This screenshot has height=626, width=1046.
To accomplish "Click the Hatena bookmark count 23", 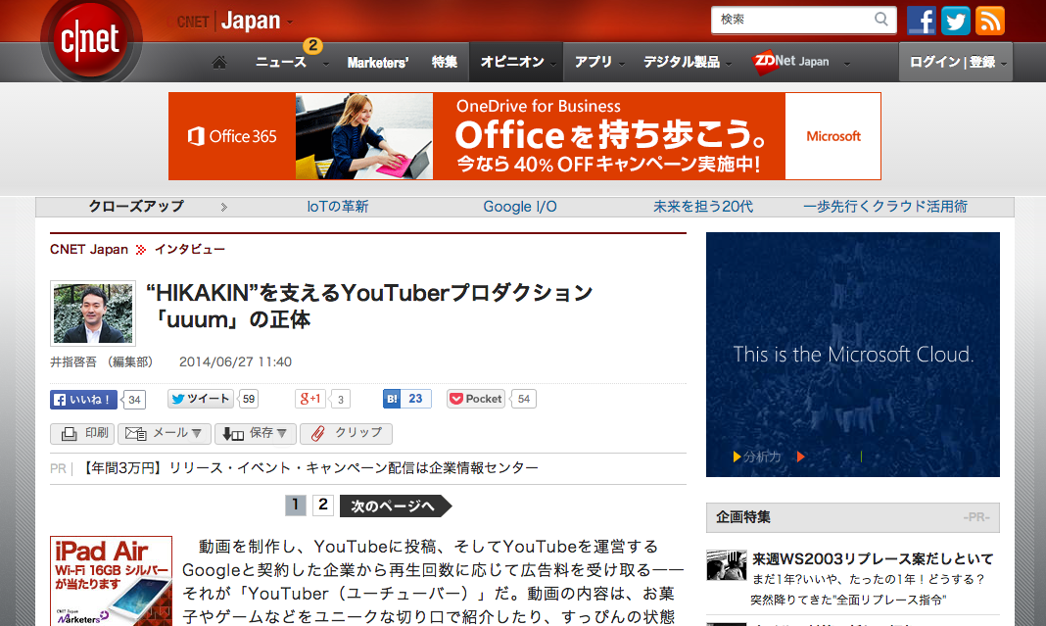I will 415,399.
